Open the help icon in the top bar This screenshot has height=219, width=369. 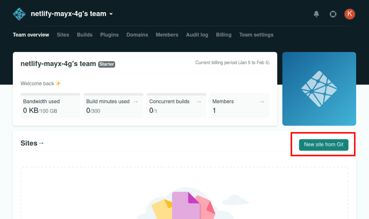pyautogui.click(x=333, y=14)
